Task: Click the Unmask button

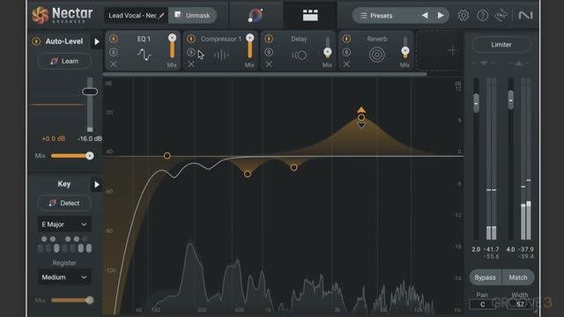Action: pyautogui.click(x=193, y=16)
